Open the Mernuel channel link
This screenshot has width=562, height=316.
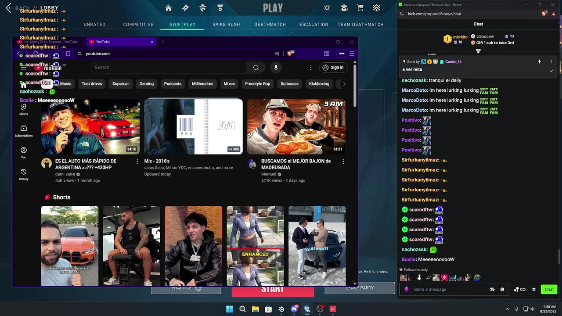[269, 174]
